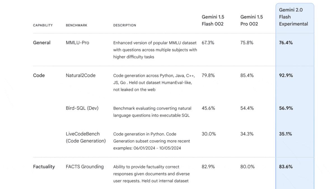
Task: Select the FACTS Grounding benchmark name
Action: coord(85,167)
